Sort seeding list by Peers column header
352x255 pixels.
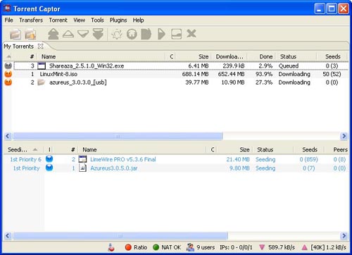click(337, 149)
